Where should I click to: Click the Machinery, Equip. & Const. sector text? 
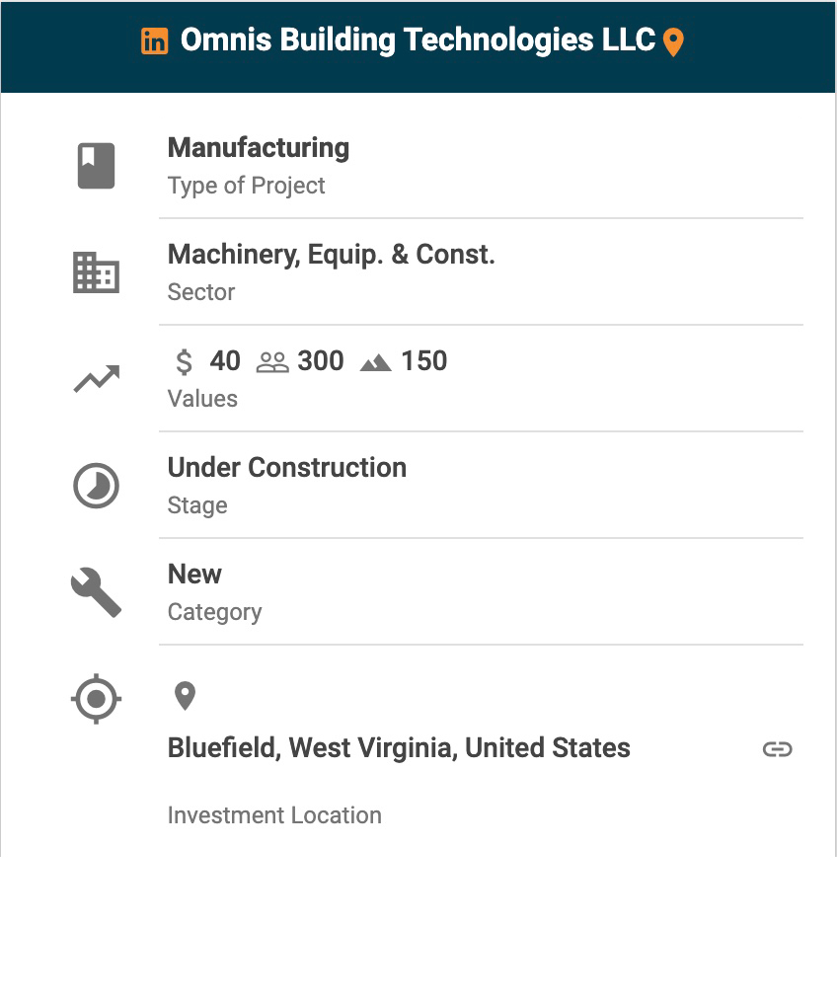331,255
